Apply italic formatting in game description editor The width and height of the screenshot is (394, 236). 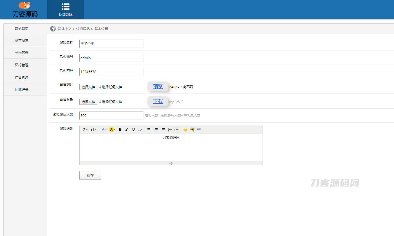click(127, 130)
